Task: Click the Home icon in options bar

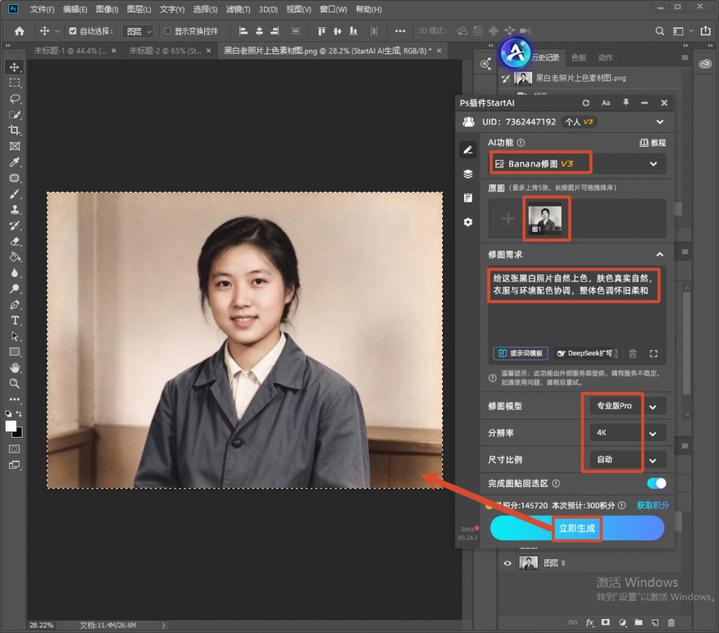Action: (x=19, y=31)
